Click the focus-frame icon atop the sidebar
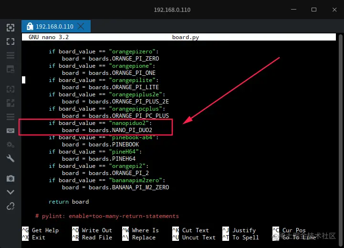The height and width of the screenshot is (248, 344). 10,28
